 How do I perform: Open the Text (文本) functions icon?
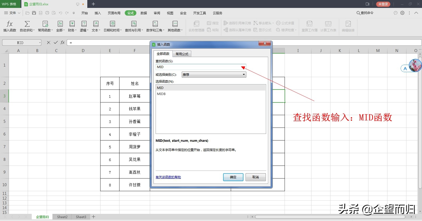[x=96, y=24]
